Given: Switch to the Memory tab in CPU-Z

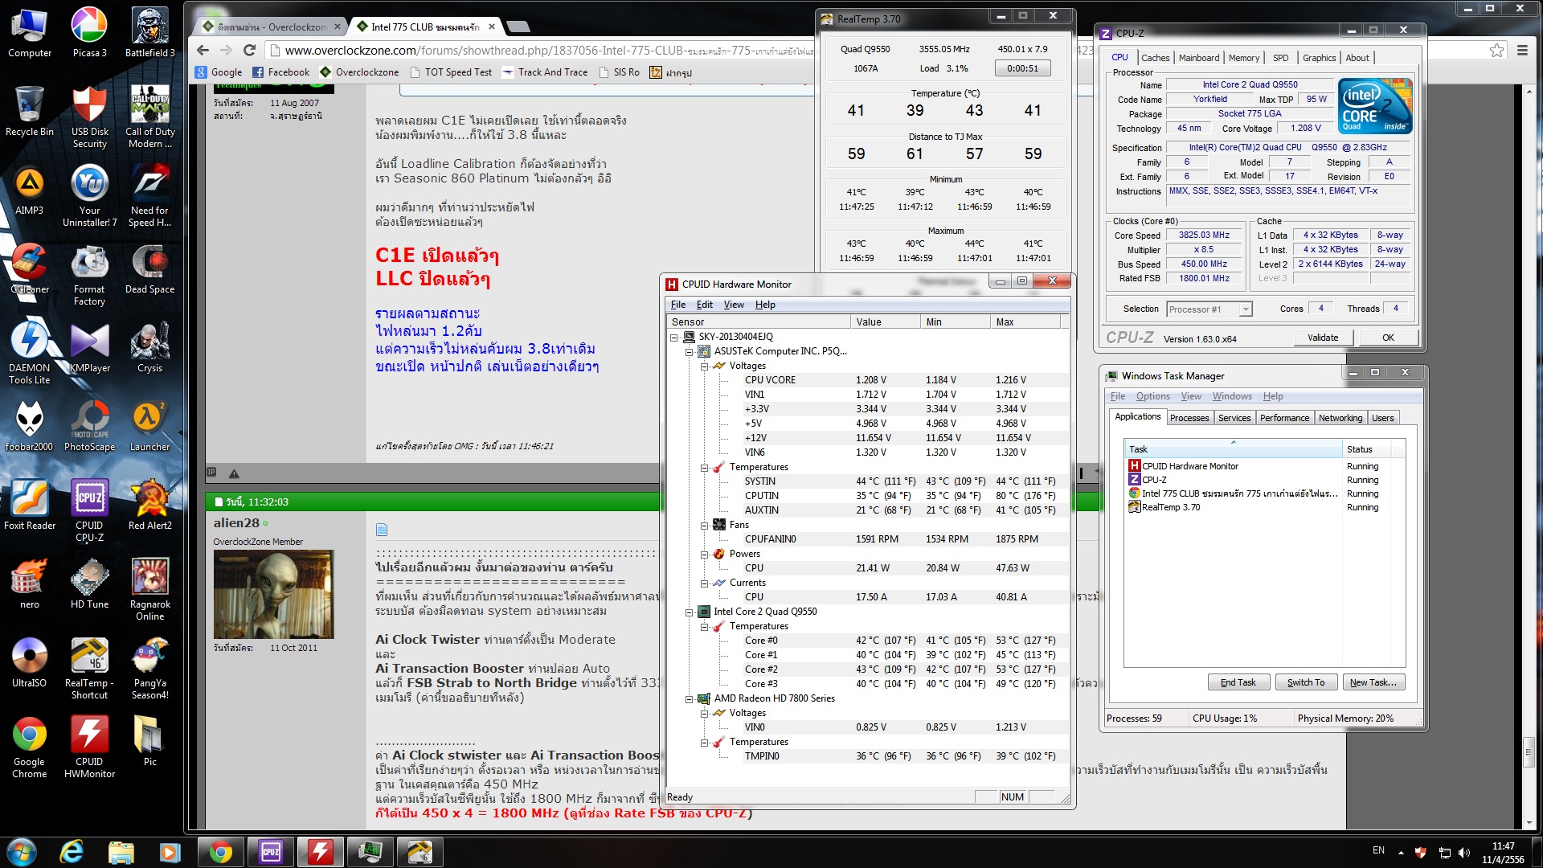Looking at the screenshot, I should 1243,58.
